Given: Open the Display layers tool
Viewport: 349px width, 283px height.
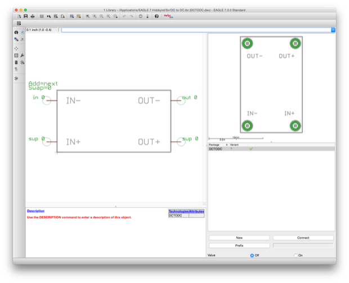Looking at the screenshot, I should point(16,39).
